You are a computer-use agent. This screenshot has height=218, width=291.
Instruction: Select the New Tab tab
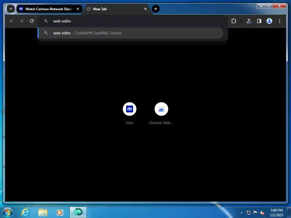click(x=117, y=9)
